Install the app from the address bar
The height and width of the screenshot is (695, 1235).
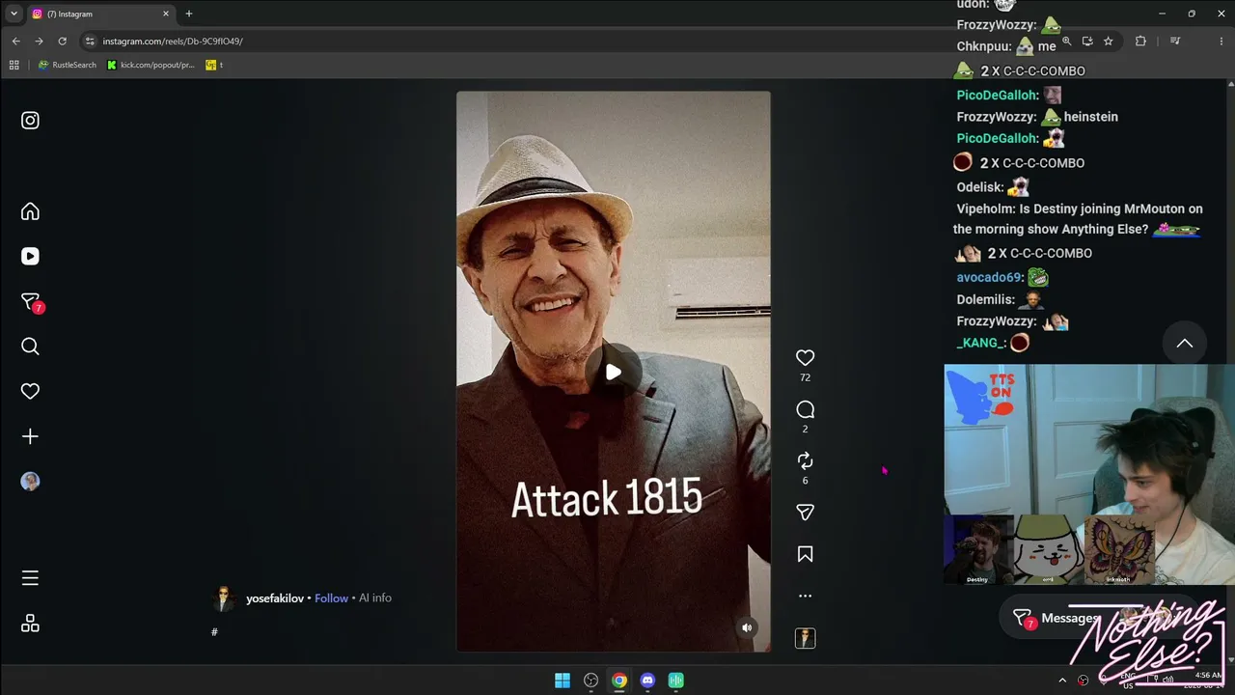pyautogui.click(x=1087, y=42)
